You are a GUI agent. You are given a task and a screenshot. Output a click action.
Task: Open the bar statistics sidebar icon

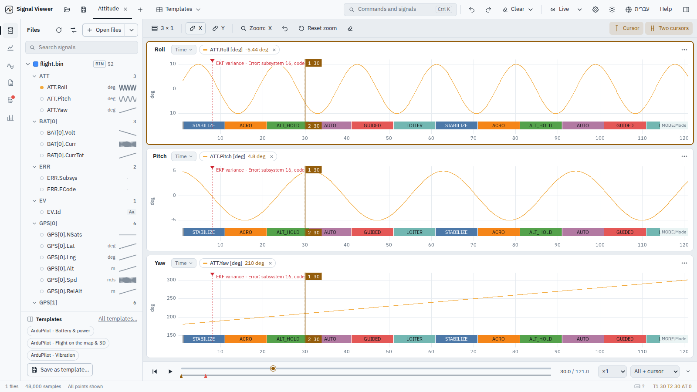(10, 118)
